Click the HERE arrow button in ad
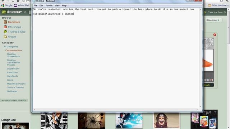Image resolution: width=230 pixels, height=129 pixels. (x=208, y=80)
